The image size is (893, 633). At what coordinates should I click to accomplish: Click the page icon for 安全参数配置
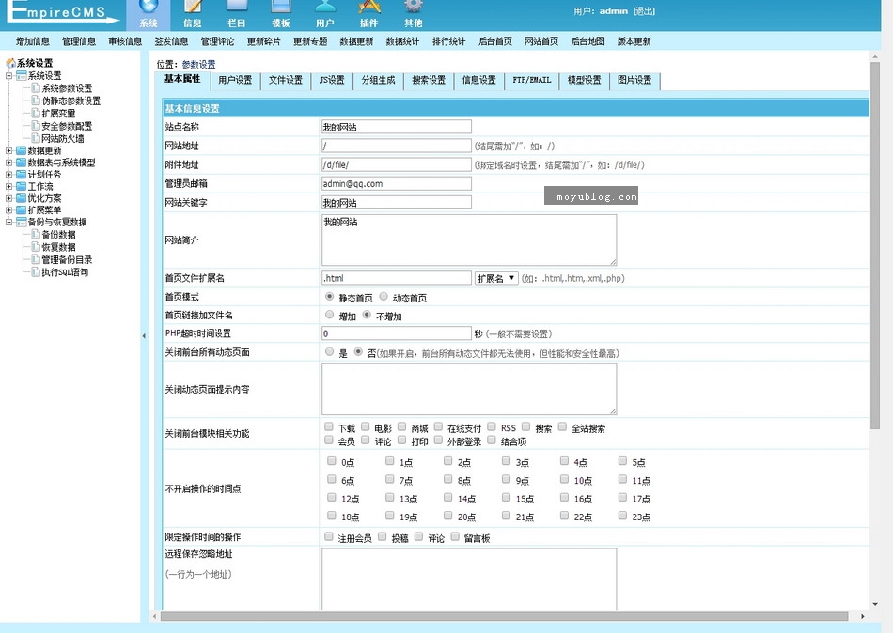coord(36,126)
